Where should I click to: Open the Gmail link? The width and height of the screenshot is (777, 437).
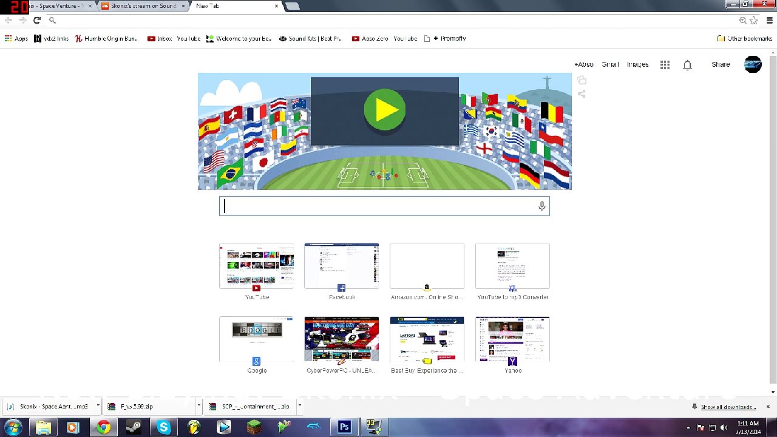click(x=610, y=64)
